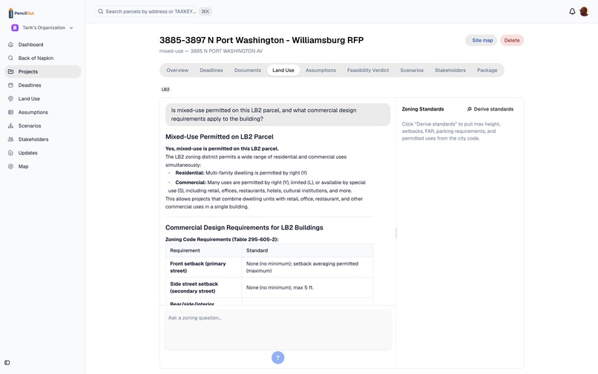Click the project title 3885-3897 N Port Washington
The image size is (598, 374).
262,40
